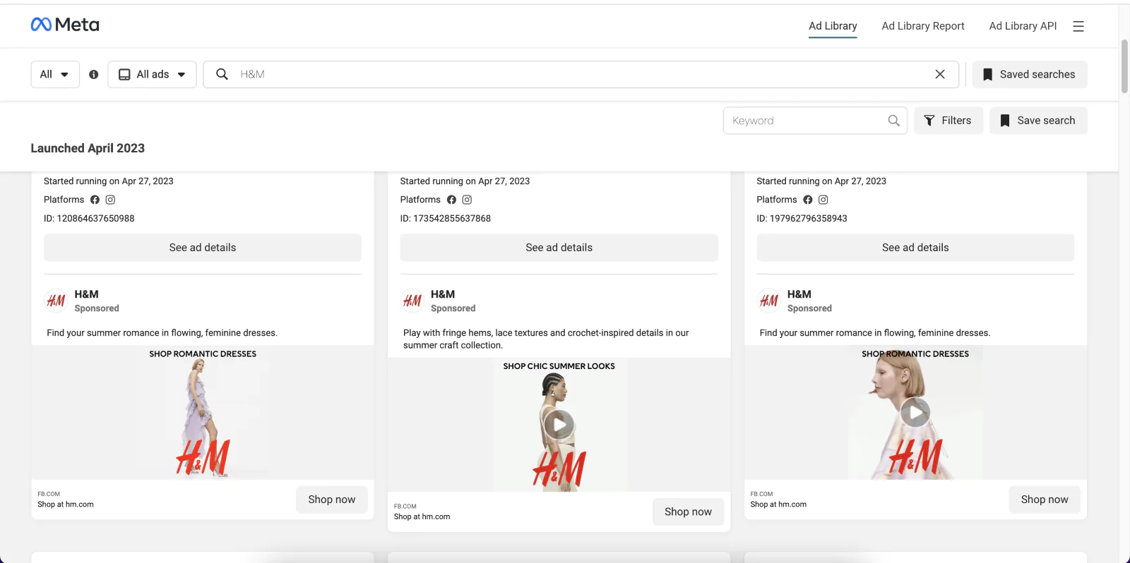1130x563 pixels.
Task: Click 'ID: 173542855637868' text
Action: point(446,219)
